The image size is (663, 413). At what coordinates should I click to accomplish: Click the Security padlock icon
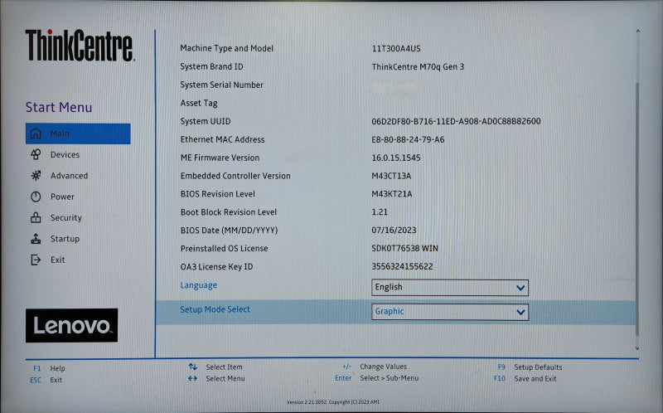tap(36, 217)
